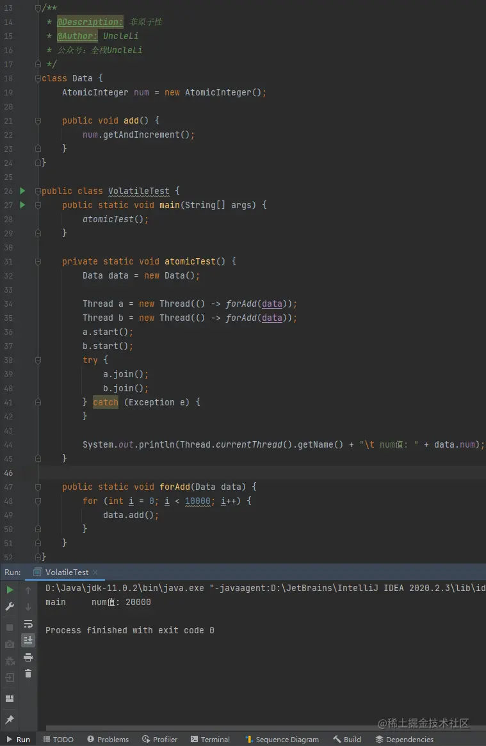Open the Run panel layout icon
Screen dimensions: 486x746
pos(10,699)
